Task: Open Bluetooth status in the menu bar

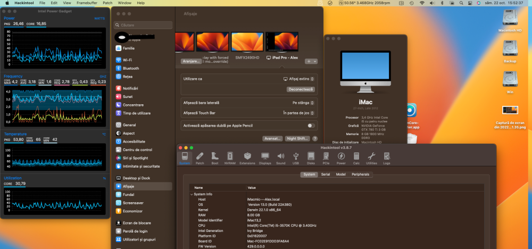Action: [442, 3]
